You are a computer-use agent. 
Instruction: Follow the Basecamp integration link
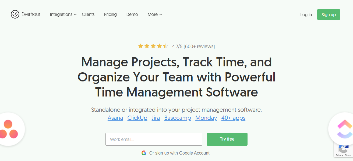point(178,118)
